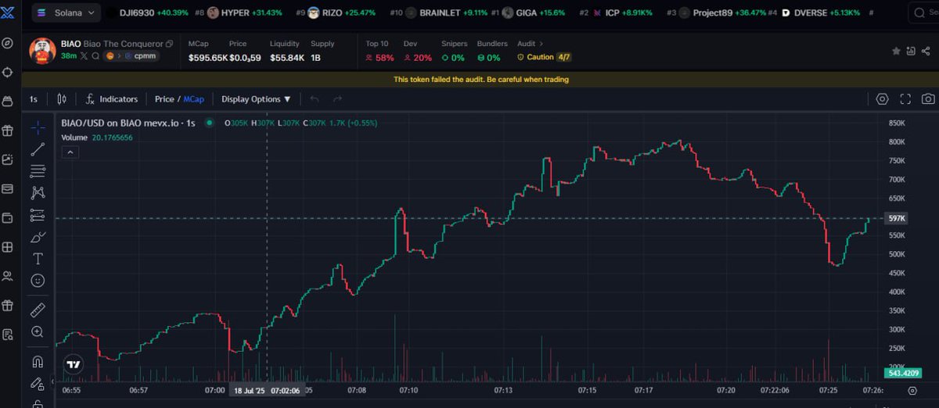Screen dimensions: 939x408
Task: Select the crosshair cursor tool
Action: pos(38,127)
